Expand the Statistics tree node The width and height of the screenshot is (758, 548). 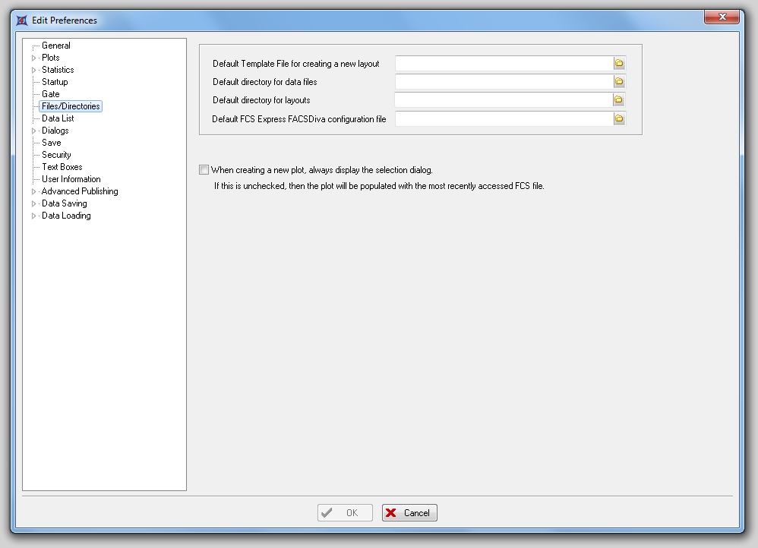pyautogui.click(x=33, y=70)
